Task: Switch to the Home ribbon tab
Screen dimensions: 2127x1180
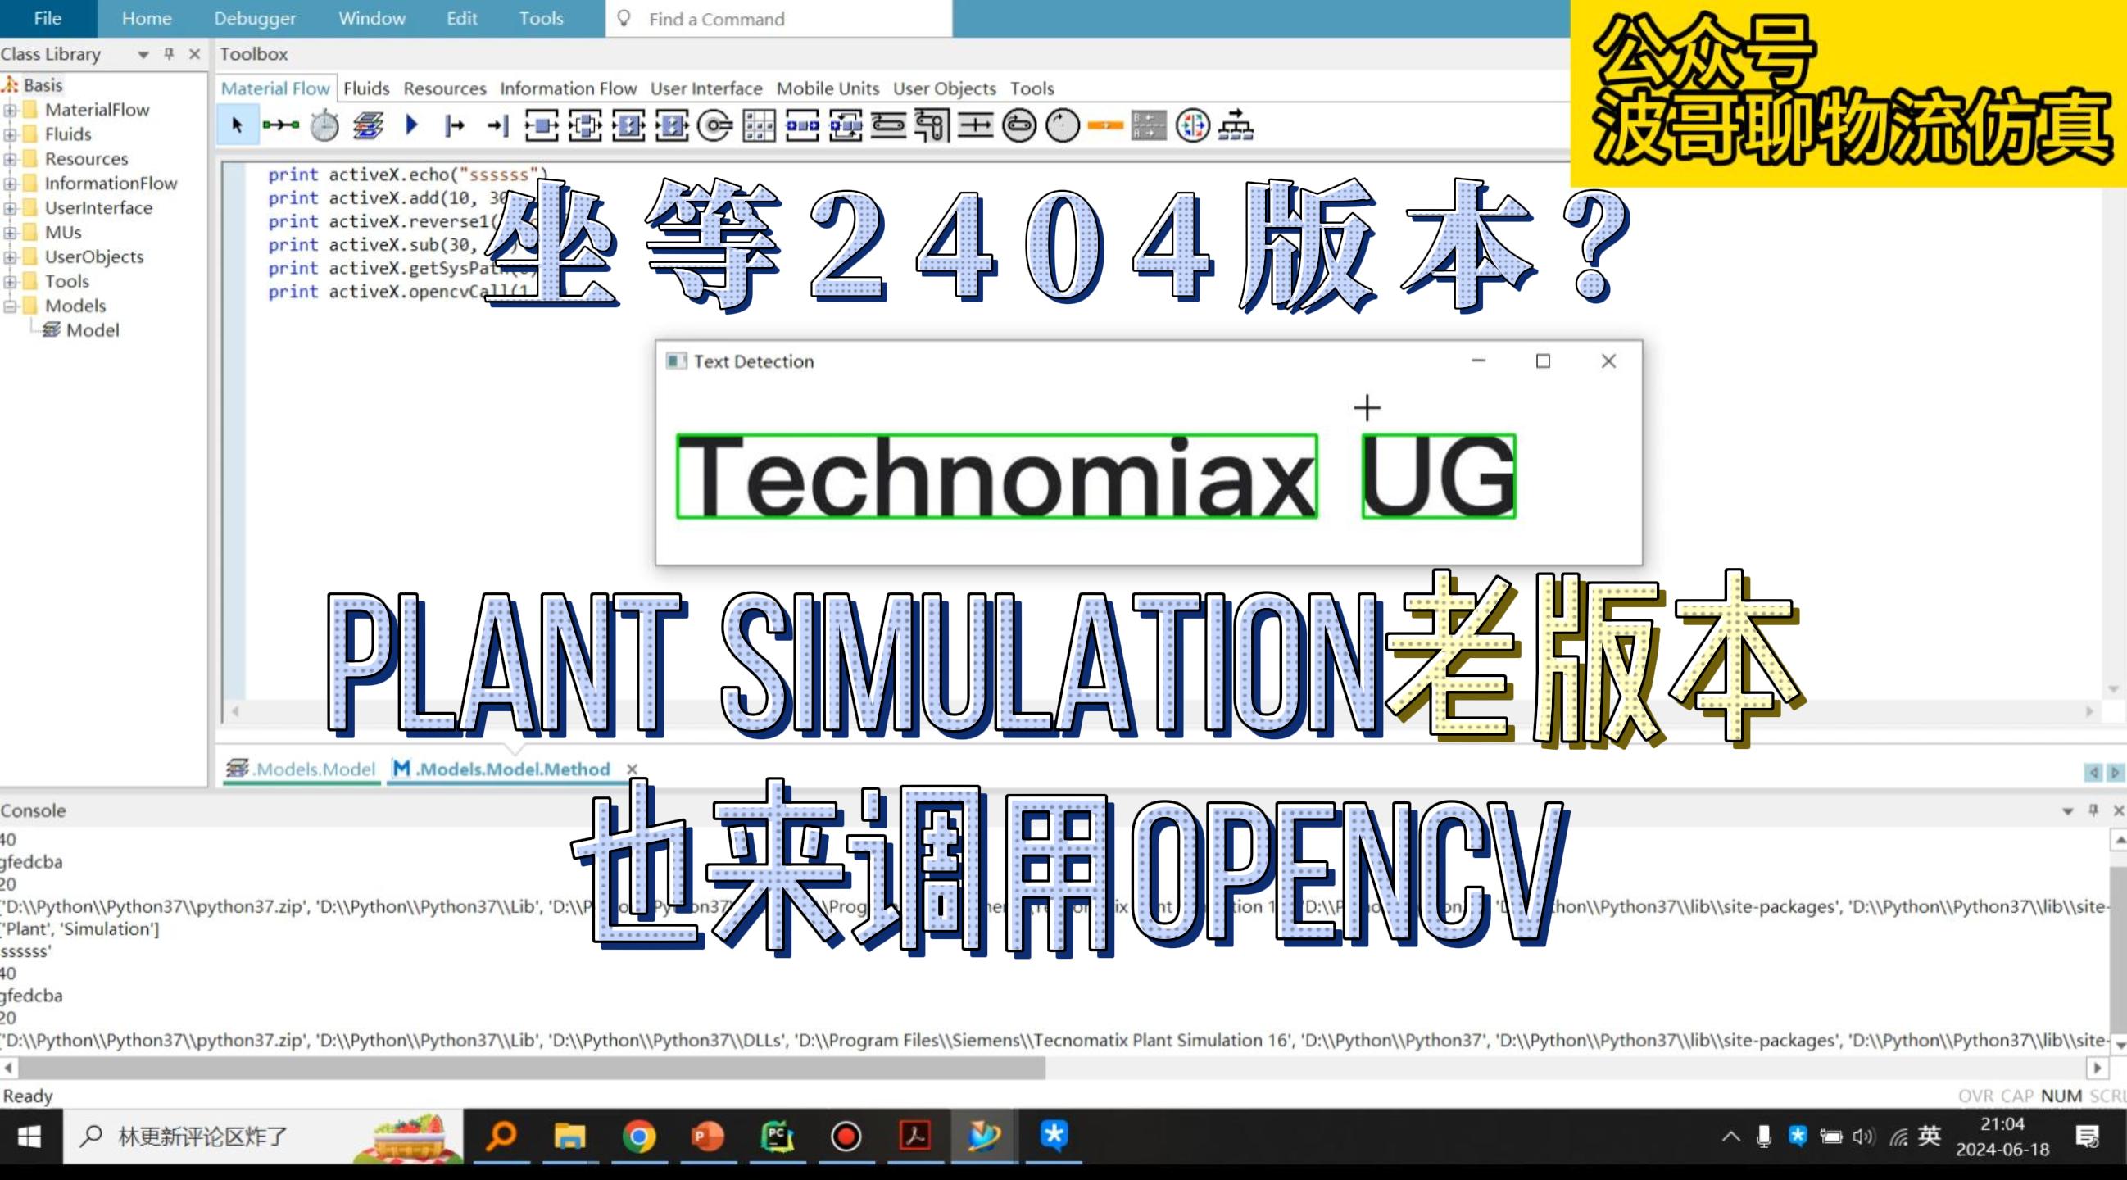Action: (x=147, y=18)
